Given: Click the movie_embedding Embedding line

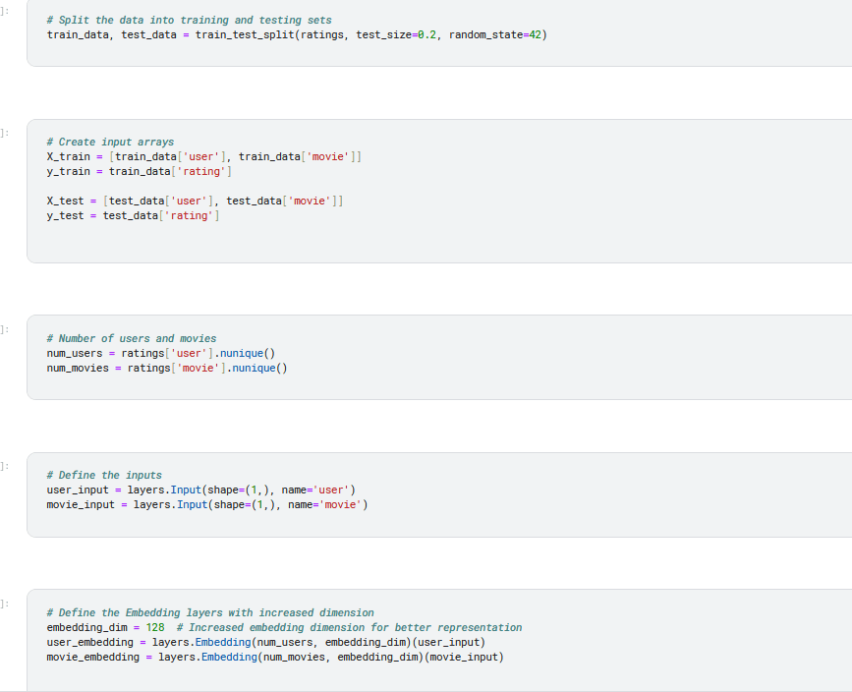Looking at the screenshot, I should click(275, 657).
